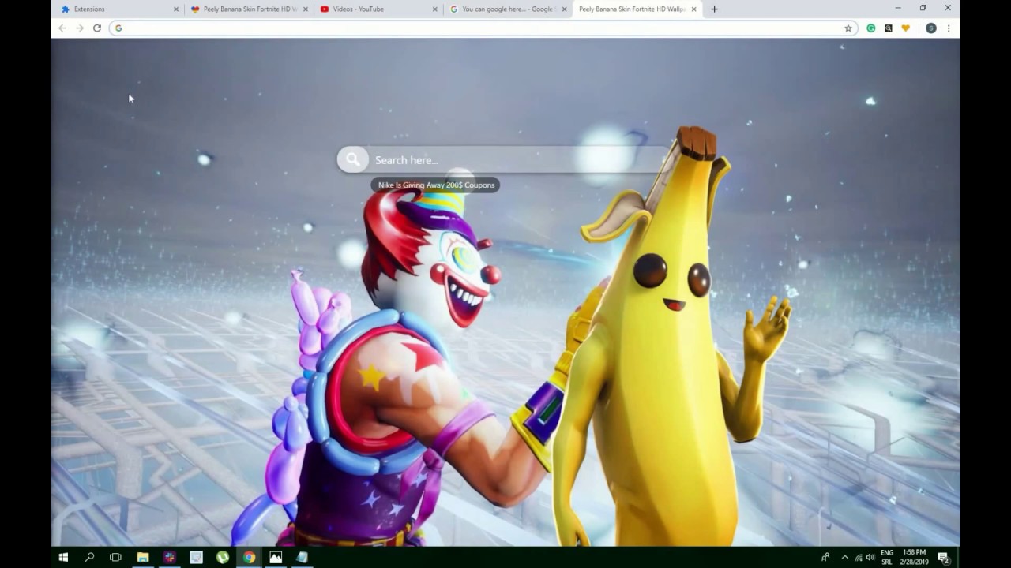Go back with the browser back arrow
The width and height of the screenshot is (1011, 568).
(x=62, y=28)
